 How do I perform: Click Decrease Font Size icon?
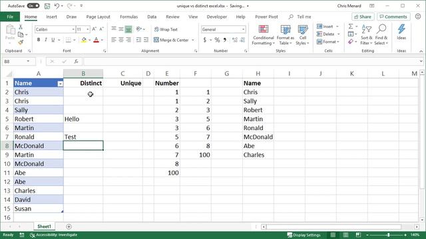[x=101, y=29]
